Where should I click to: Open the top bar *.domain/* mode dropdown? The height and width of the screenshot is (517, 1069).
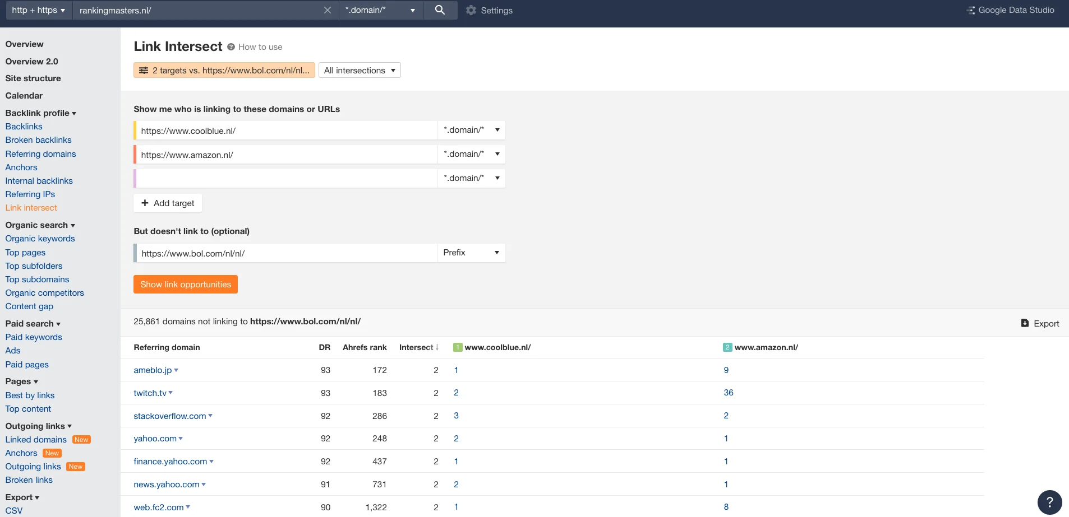pos(381,10)
